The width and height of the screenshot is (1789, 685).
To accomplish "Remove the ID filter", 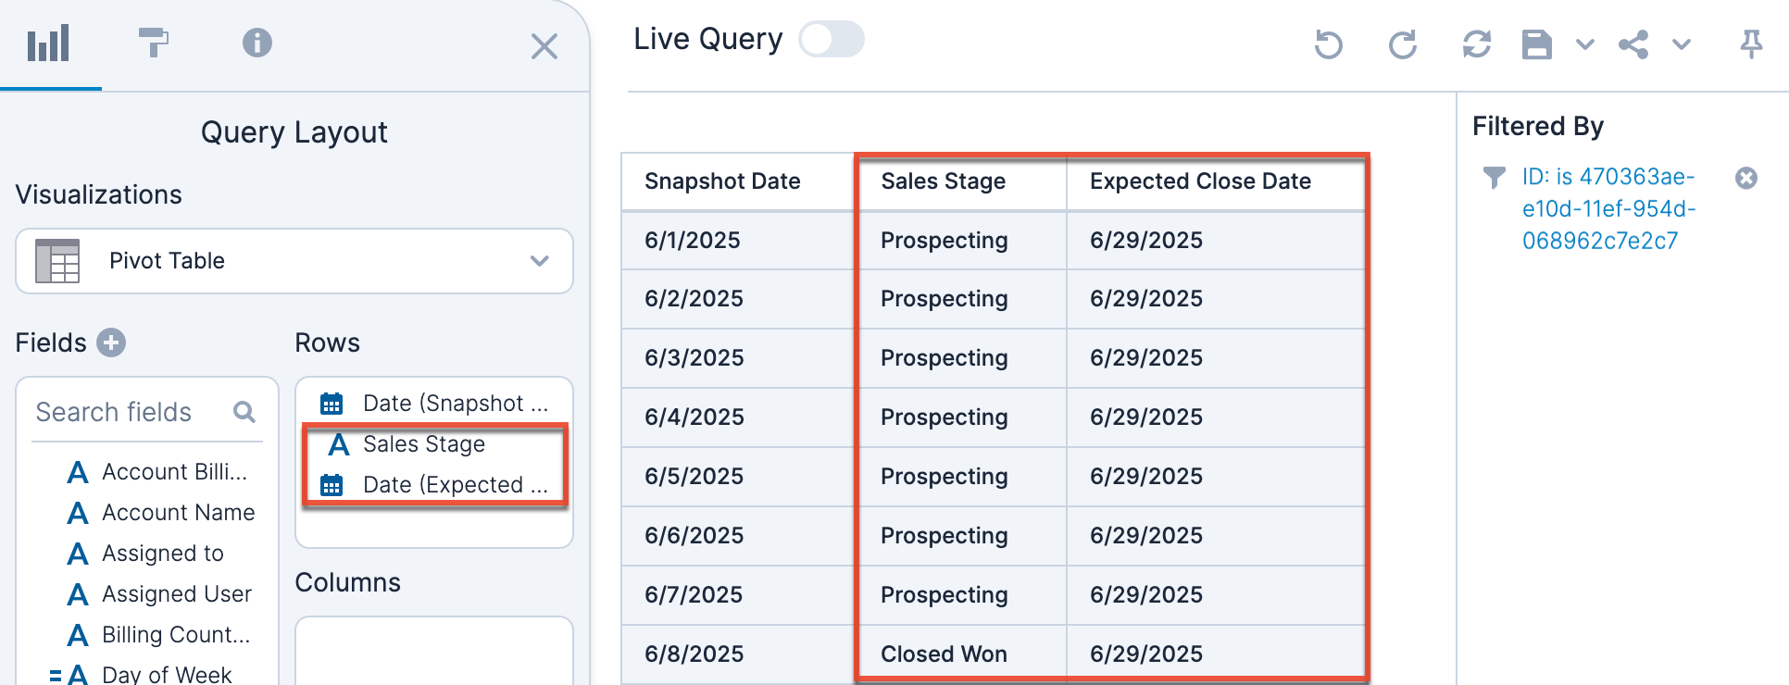I will click(x=1746, y=178).
